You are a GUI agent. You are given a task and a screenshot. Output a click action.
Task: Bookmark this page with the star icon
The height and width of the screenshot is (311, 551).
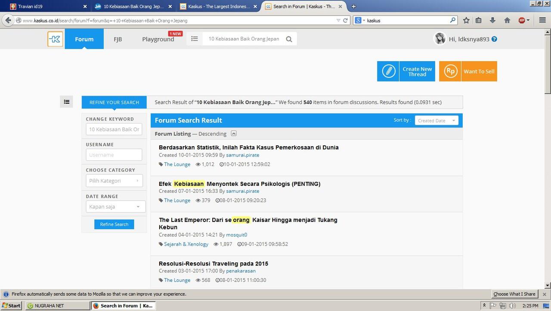[466, 20]
